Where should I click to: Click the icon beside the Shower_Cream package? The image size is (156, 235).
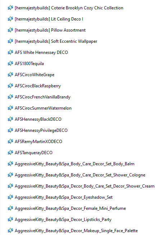coord(10,186)
